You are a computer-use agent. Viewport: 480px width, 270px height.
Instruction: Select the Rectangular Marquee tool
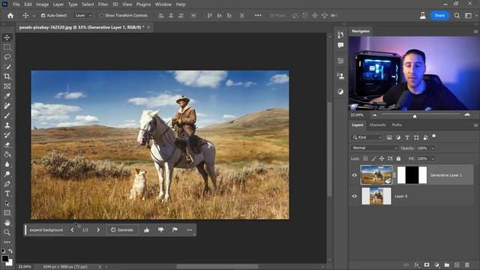7,47
